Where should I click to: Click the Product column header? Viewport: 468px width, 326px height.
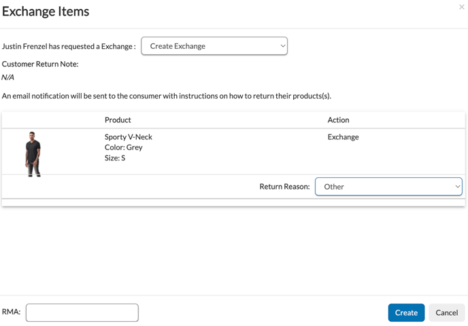coord(118,120)
